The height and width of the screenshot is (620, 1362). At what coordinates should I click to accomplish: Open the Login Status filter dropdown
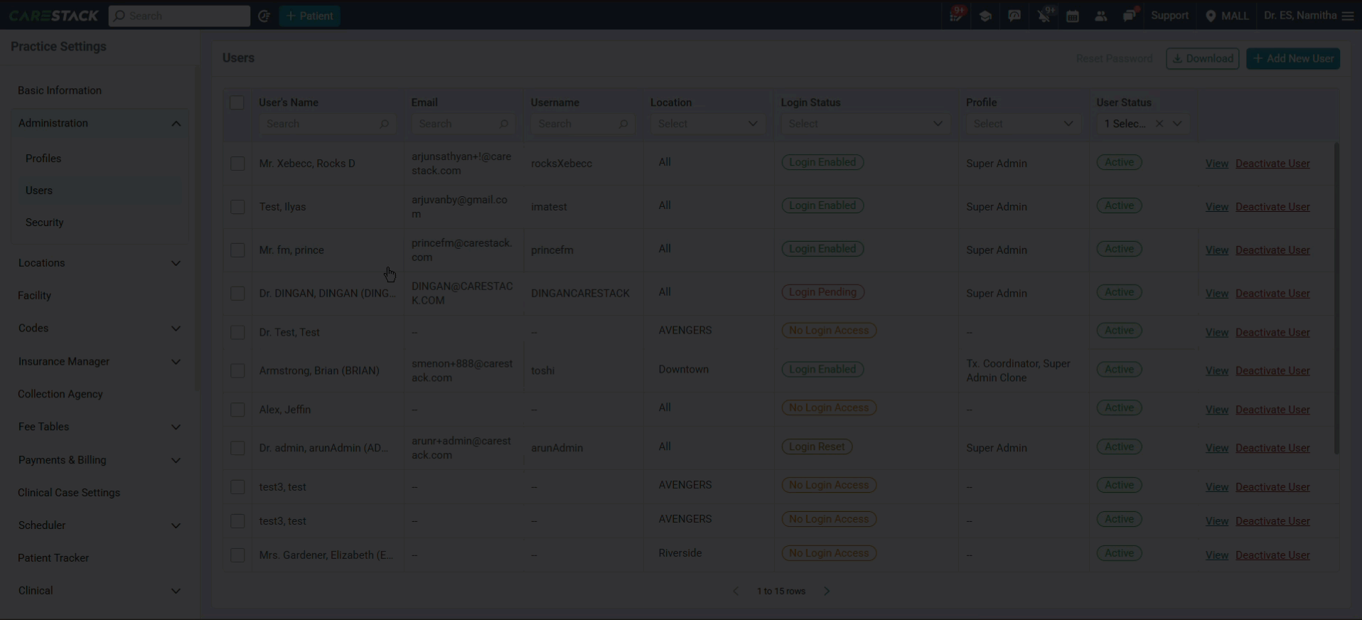[865, 124]
